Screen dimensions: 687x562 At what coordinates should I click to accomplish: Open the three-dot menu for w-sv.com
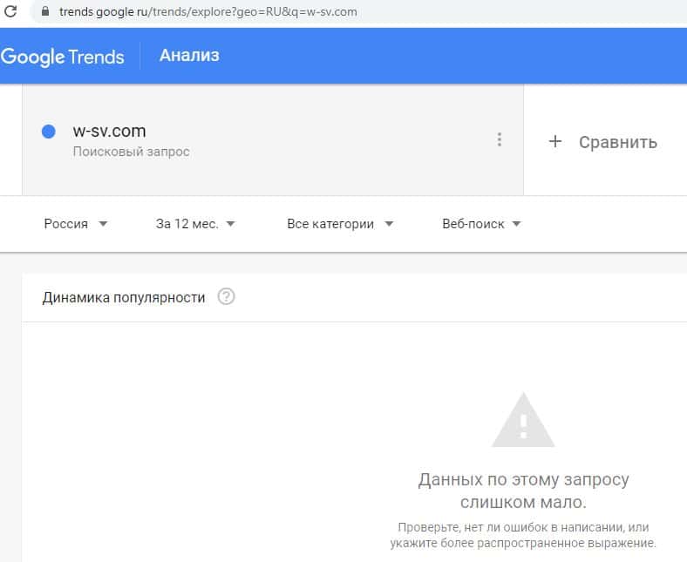click(x=499, y=139)
